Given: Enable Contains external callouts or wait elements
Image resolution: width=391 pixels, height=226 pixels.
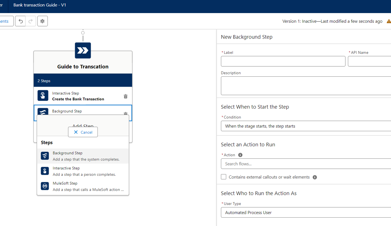Looking at the screenshot, I should [224, 177].
